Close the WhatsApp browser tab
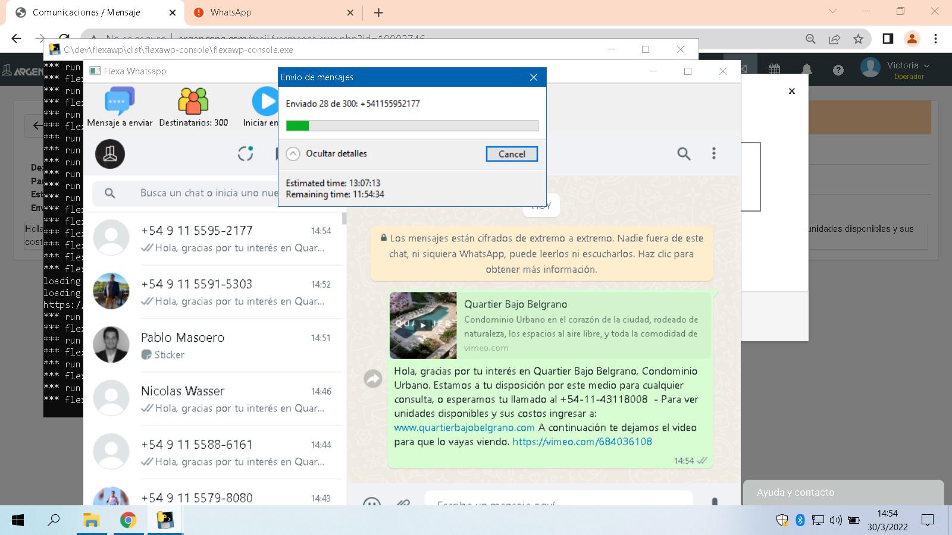The height and width of the screenshot is (535, 952). pyautogui.click(x=350, y=12)
